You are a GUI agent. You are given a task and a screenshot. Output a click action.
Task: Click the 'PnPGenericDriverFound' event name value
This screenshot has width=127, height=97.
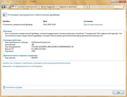(x=41, y=42)
